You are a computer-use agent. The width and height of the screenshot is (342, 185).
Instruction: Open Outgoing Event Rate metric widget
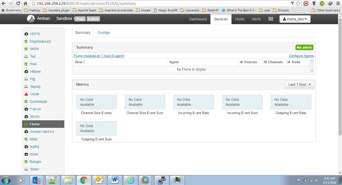pos(291,102)
